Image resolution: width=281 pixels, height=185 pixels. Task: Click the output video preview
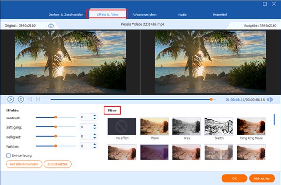211,62
